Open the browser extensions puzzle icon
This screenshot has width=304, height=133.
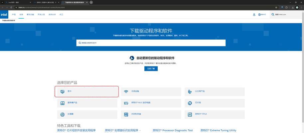point(286,7)
